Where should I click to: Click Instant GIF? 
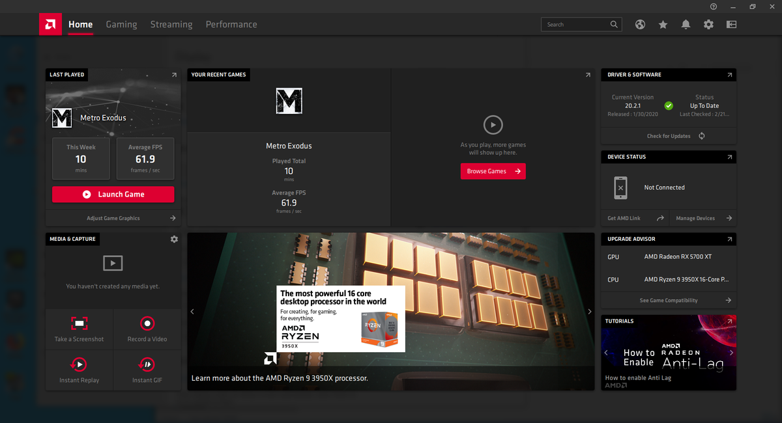point(147,370)
